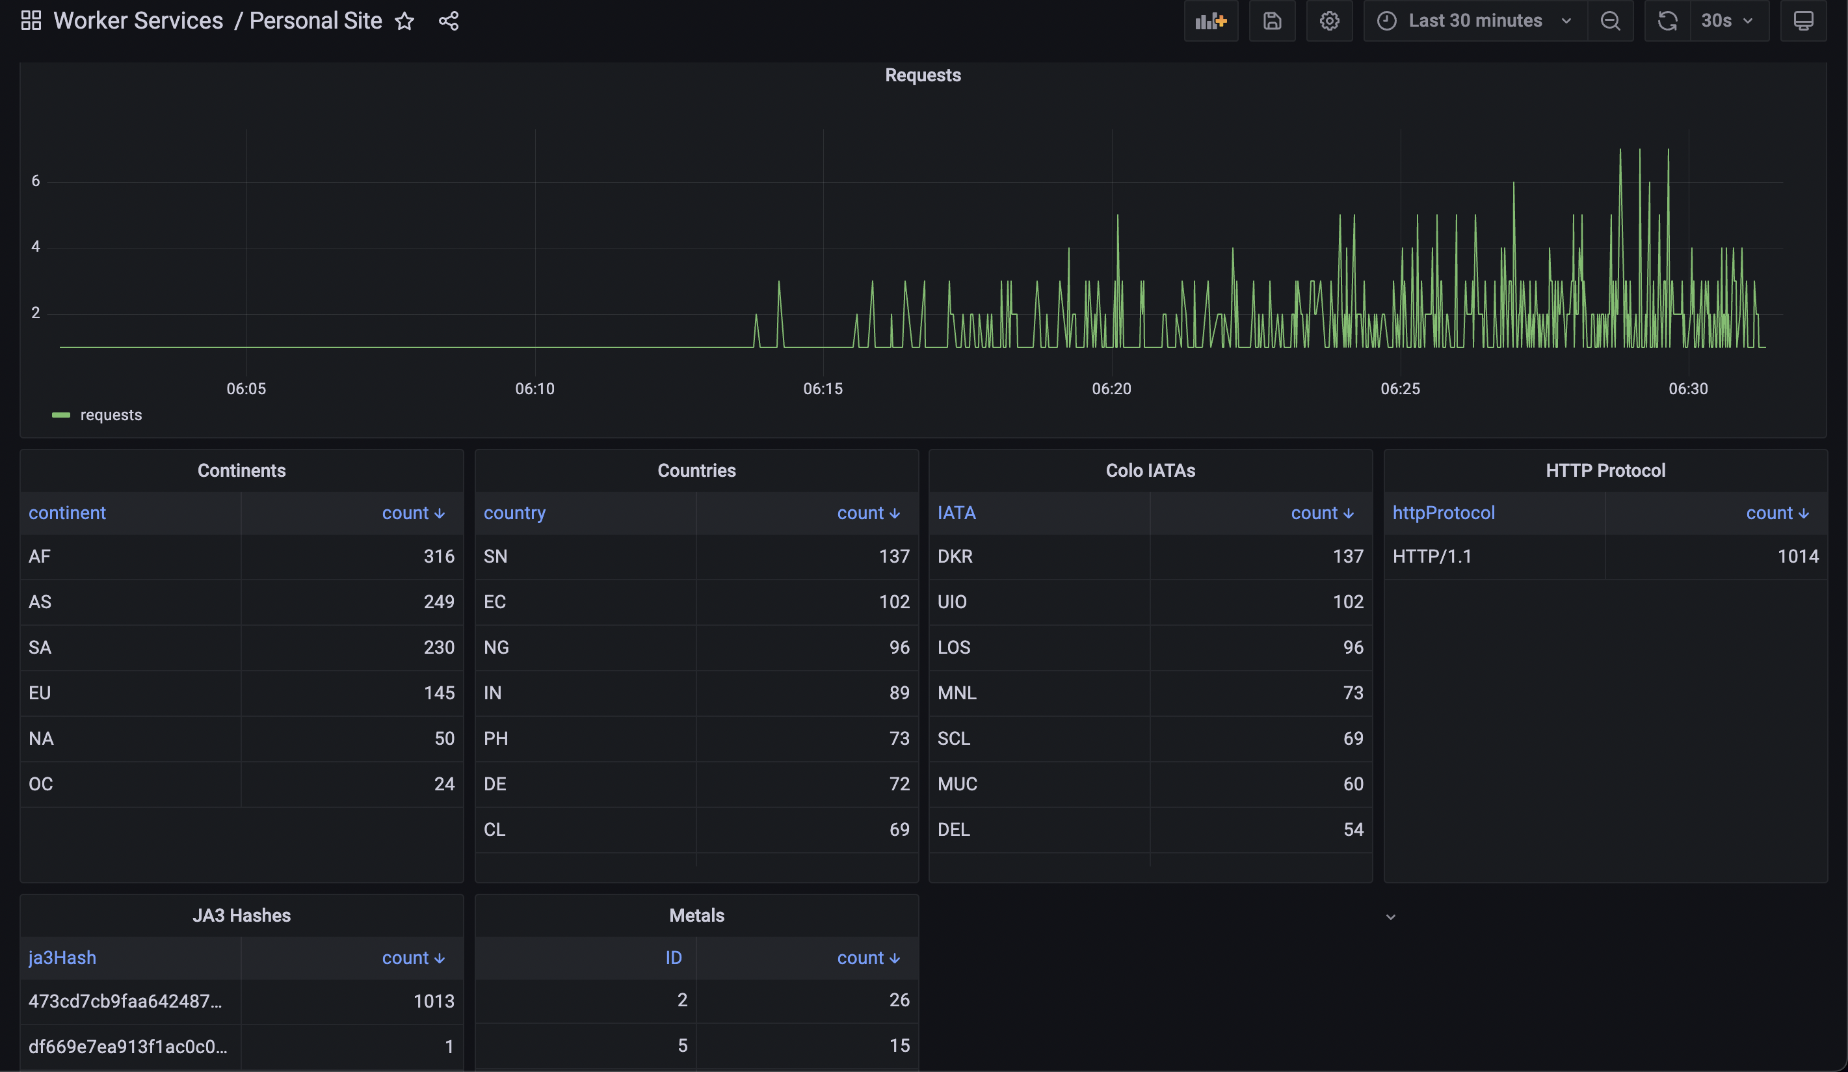Open the share dashboard icon
Image resolution: width=1848 pixels, height=1072 pixels.
click(449, 21)
